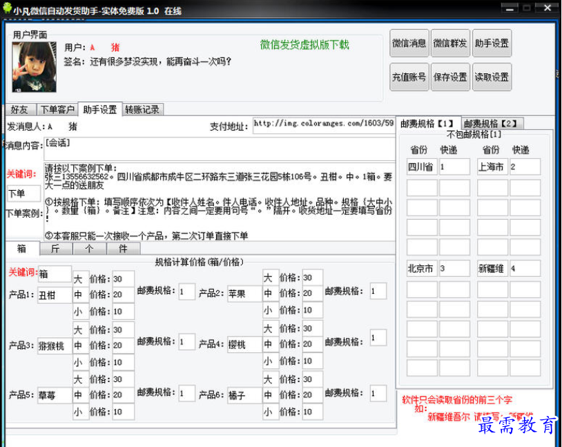Click the 支付地址 URL field
Screen dimensions: 562x447
click(x=324, y=126)
